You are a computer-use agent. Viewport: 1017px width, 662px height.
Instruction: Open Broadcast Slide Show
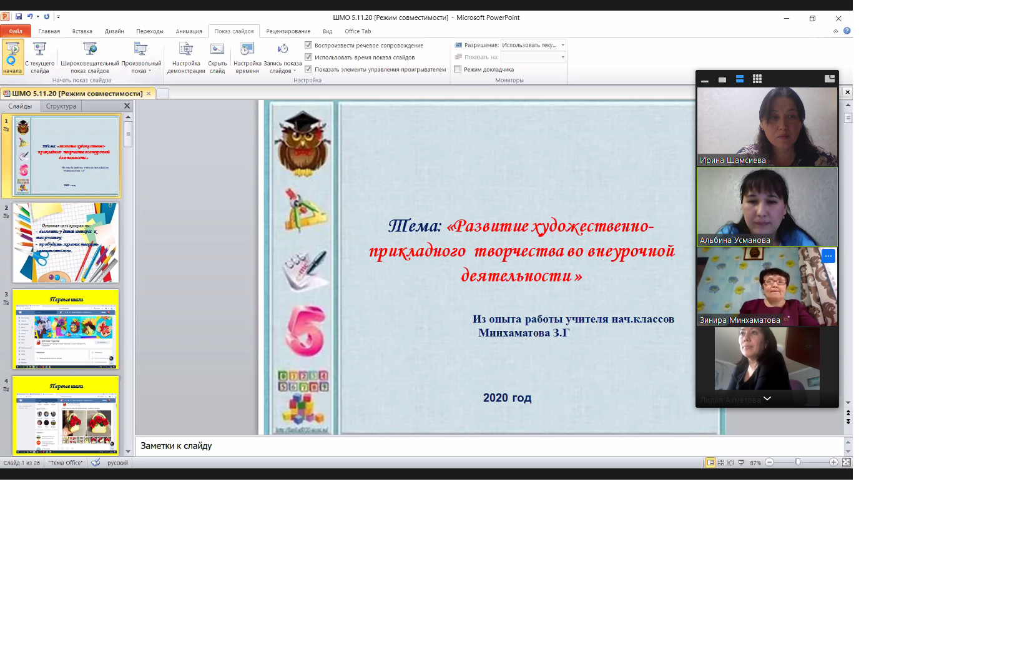[x=89, y=57]
